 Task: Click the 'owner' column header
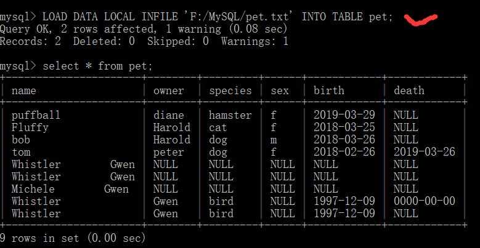tap(169, 90)
